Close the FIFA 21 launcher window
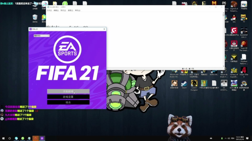 point(104,29)
